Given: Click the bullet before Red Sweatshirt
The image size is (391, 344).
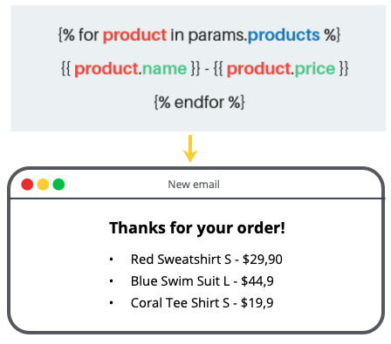Looking at the screenshot, I should [111, 260].
